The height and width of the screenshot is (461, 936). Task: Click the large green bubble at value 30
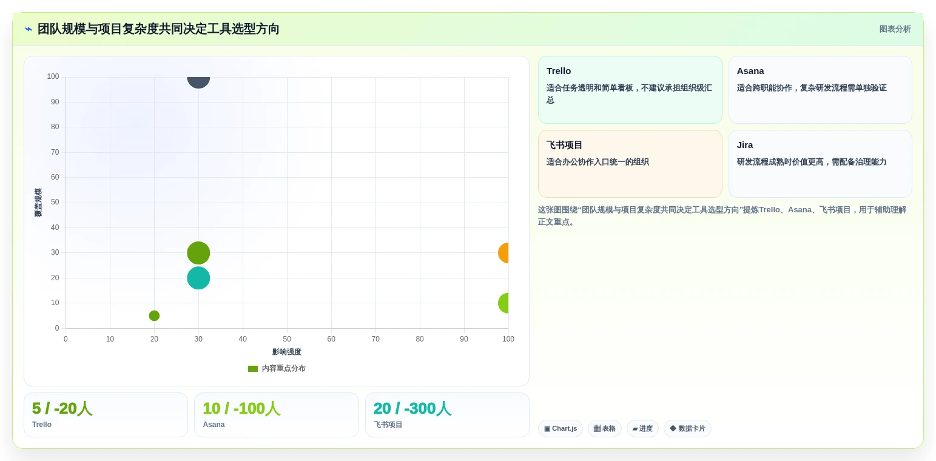point(198,253)
